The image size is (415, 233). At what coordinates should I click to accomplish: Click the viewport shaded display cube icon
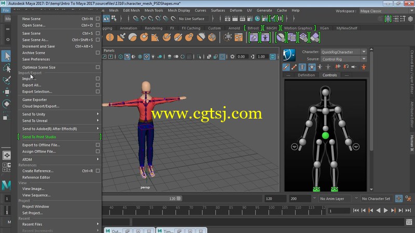pos(127,56)
